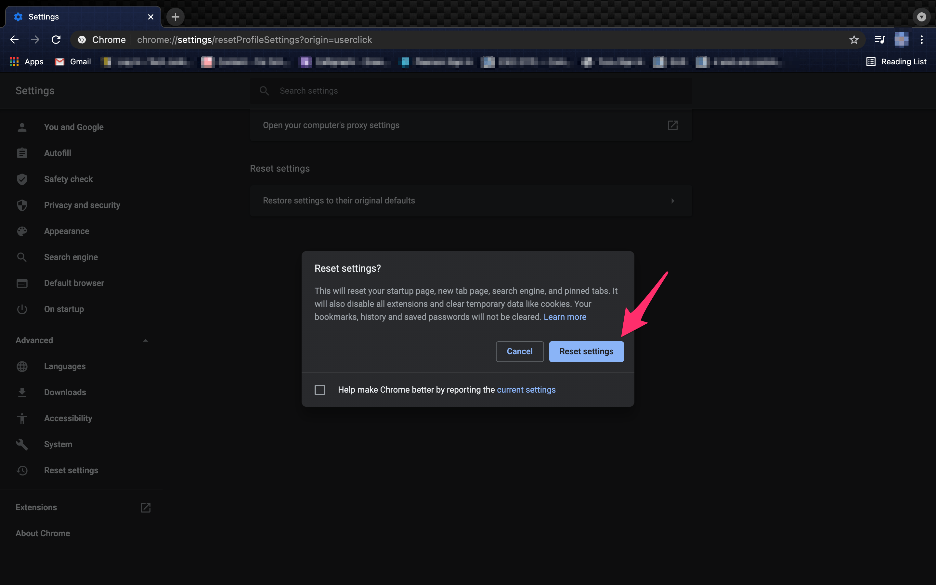Image resolution: width=936 pixels, height=585 pixels.
Task: Select Privacy and security menu item
Action: [x=82, y=205]
